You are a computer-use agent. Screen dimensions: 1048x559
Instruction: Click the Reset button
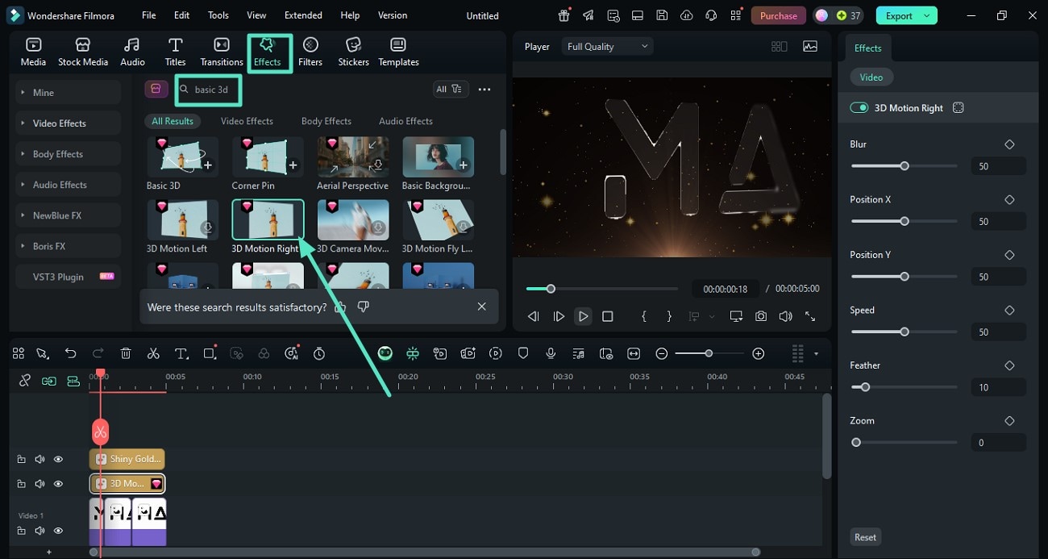(x=865, y=537)
